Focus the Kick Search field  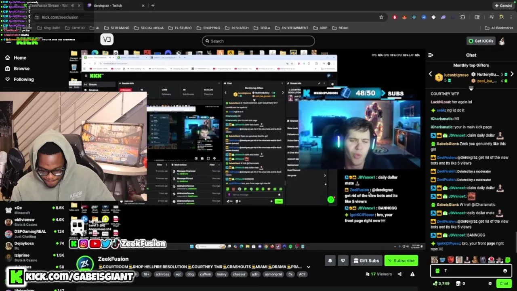(258, 41)
